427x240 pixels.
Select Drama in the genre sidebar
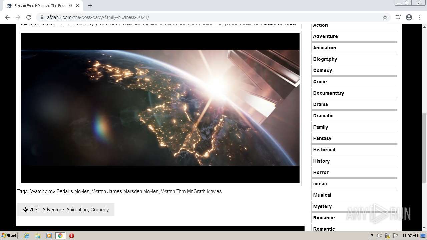click(354, 104)
